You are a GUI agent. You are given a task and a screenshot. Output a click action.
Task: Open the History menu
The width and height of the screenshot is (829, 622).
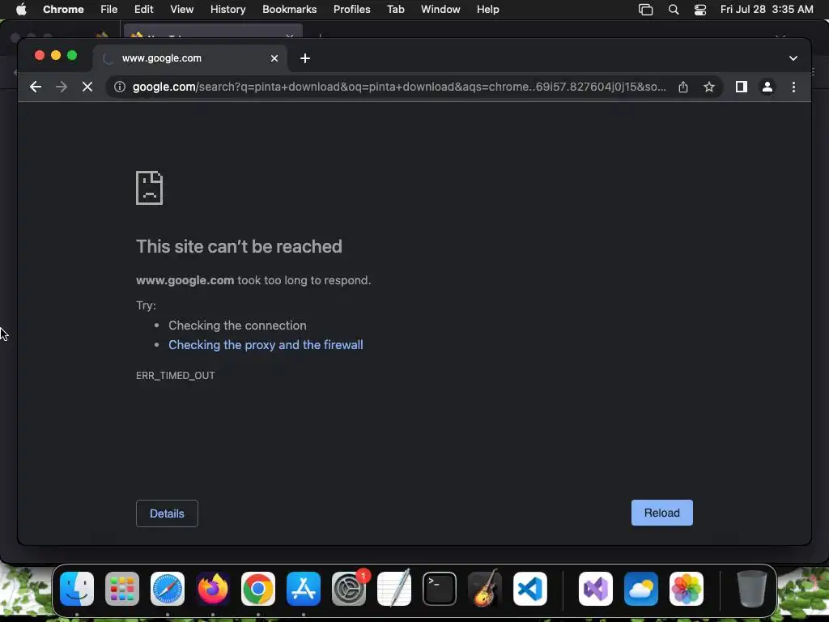[x=227, y=10]
